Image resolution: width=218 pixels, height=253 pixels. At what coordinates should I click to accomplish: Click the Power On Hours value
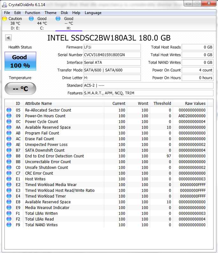pos(198,78)
